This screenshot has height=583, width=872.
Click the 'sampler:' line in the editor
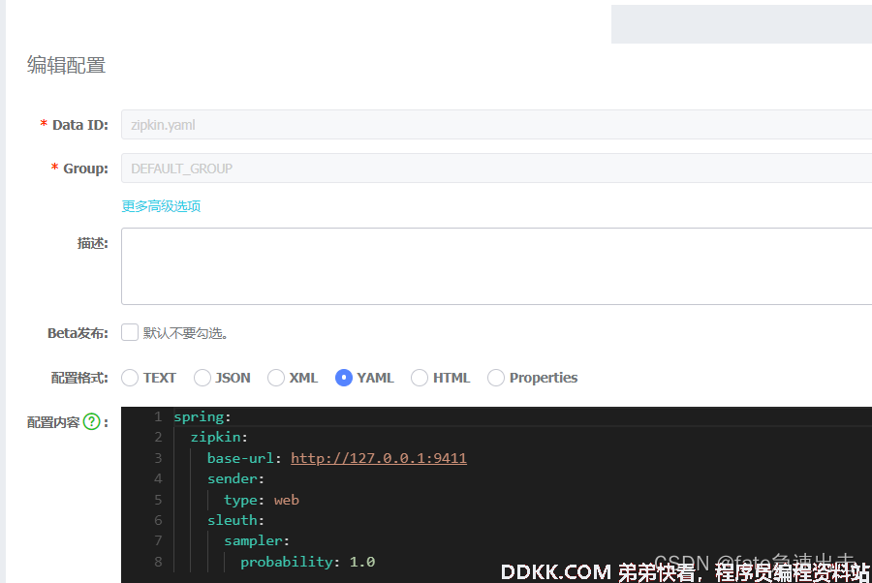(x=257, y=540)
